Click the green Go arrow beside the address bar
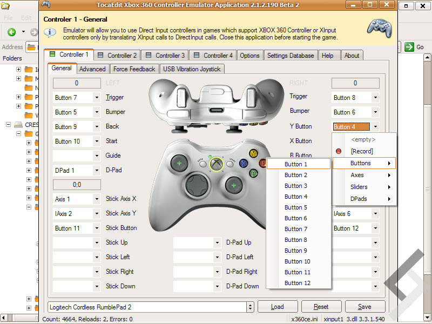432x324 pixels. click(x=410, y=47)
